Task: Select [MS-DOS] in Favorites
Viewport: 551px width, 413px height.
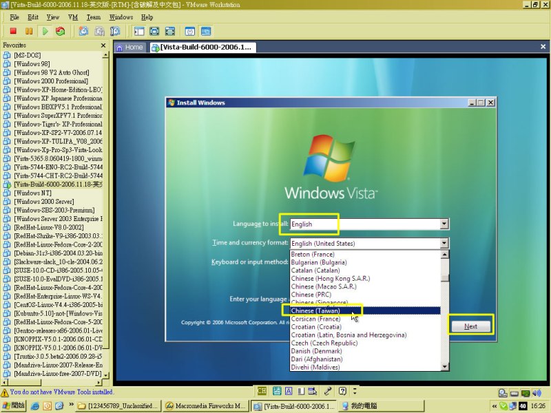Action: 28,55
